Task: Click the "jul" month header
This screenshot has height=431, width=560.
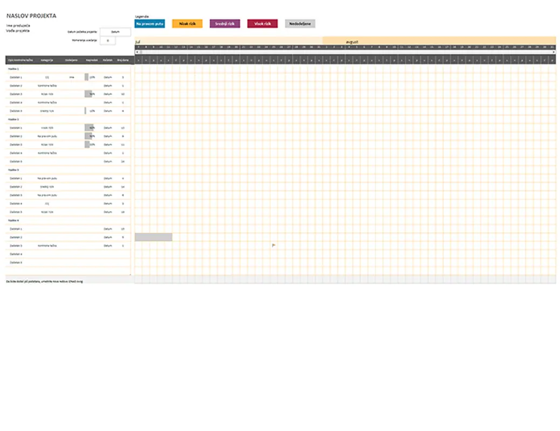Action: (x=138, y=41)
